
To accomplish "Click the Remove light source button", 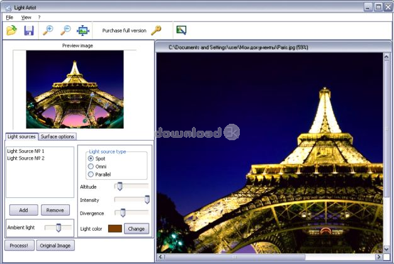I will pos(55,210).
